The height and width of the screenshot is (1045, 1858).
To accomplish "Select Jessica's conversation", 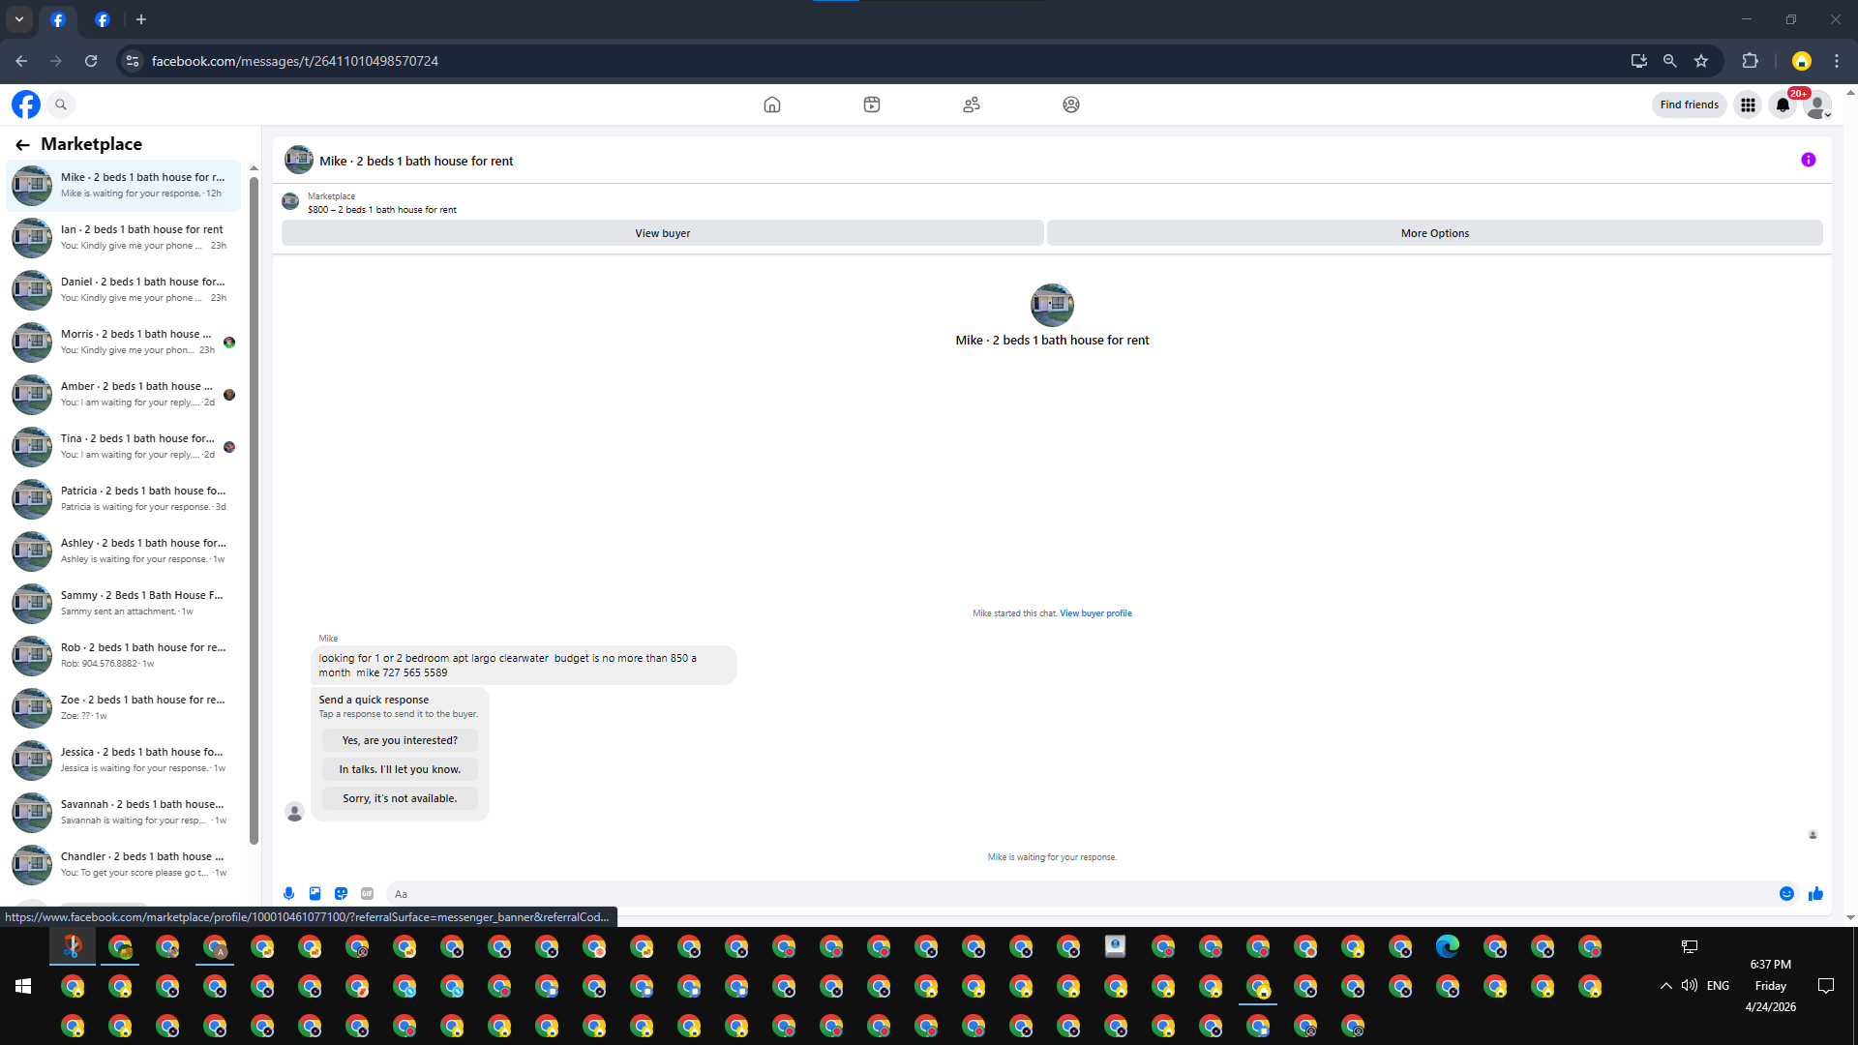I will [124, 761].
